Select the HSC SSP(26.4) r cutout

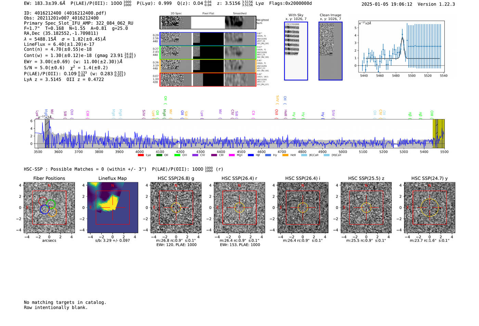point(239,208)
